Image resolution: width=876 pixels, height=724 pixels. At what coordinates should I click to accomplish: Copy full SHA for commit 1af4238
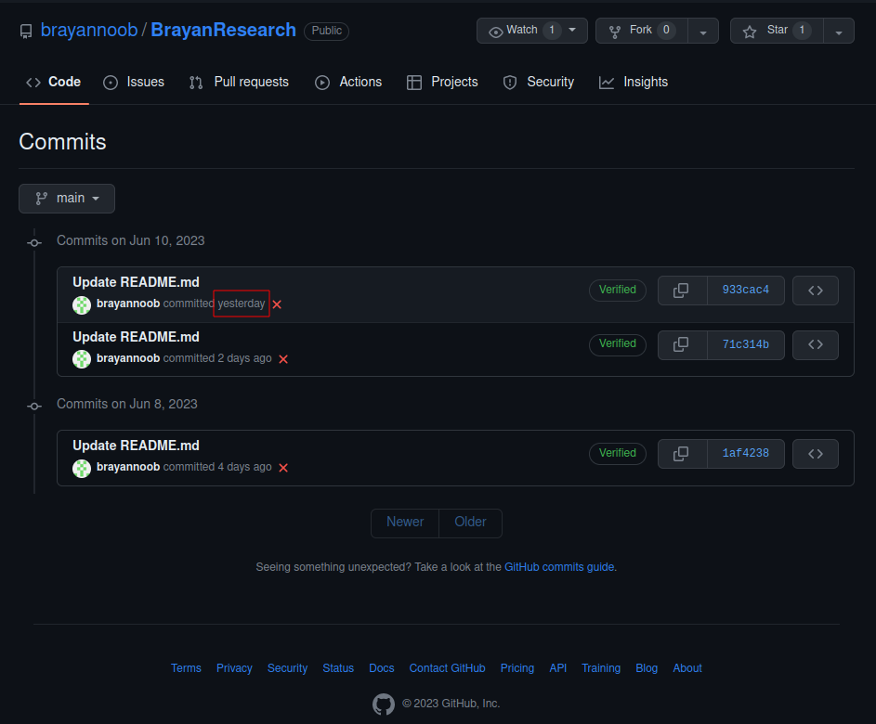click(x=682, y=453)
